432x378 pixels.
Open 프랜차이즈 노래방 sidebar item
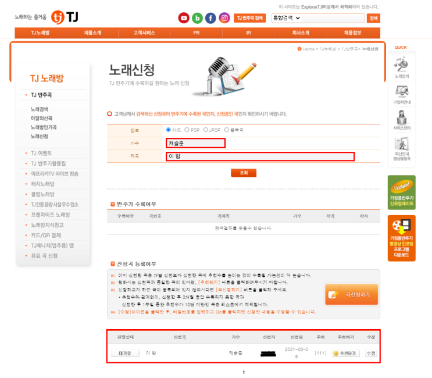click(x=51, y=215)
